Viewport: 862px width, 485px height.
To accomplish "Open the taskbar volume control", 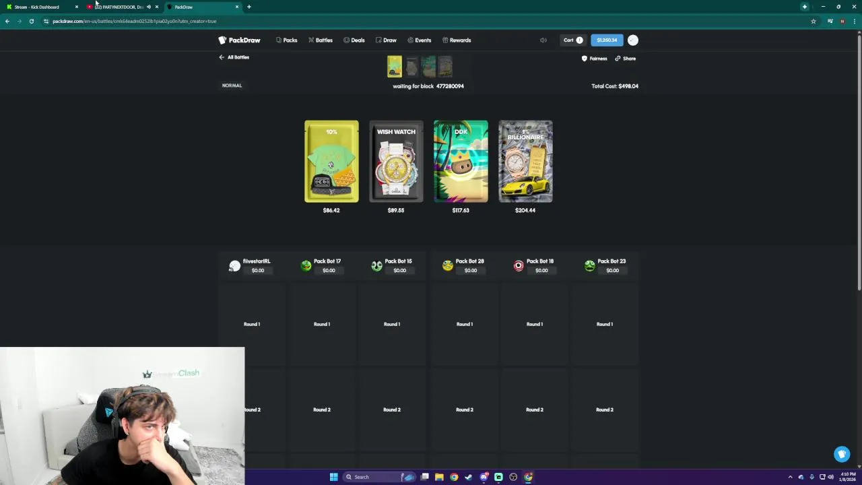I will click(x=830, y=477).
